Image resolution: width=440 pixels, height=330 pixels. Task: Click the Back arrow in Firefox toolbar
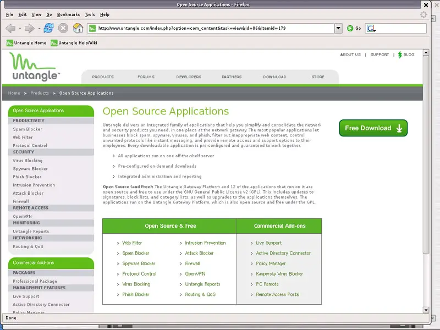[10, 28]
